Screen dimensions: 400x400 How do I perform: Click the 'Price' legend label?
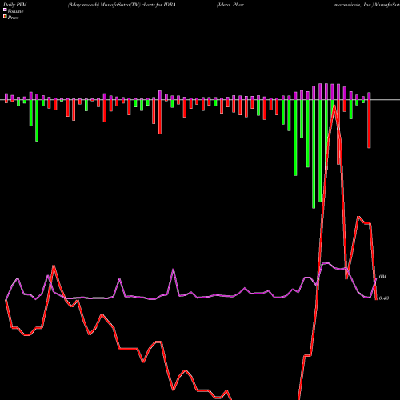coord(13,18)
